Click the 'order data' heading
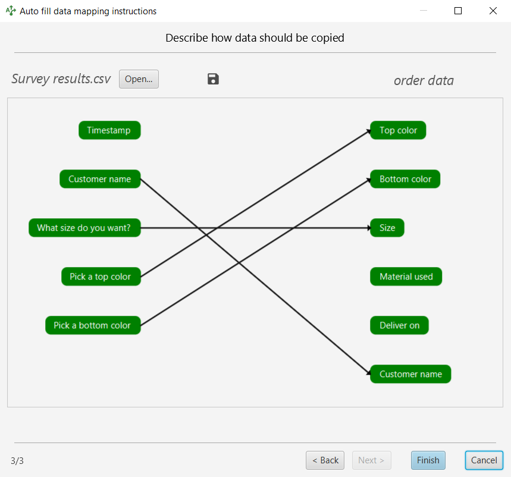This screenshot has width=511, height=477. tap(424, 80)
